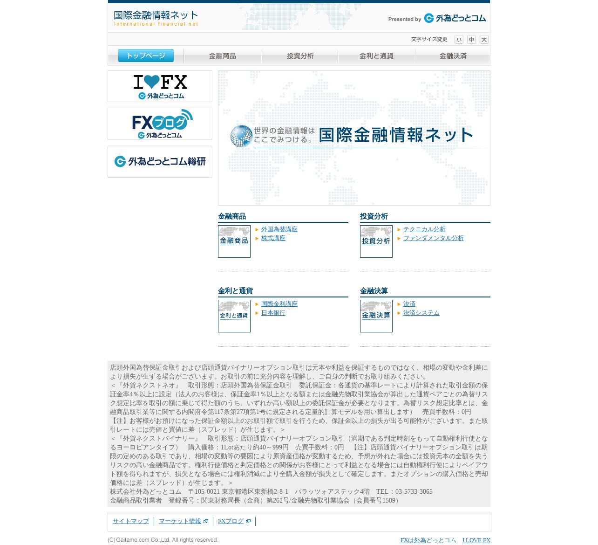Click the 投資分析 section heading
This screenshot has height=545, width=598.
[374, 216]
